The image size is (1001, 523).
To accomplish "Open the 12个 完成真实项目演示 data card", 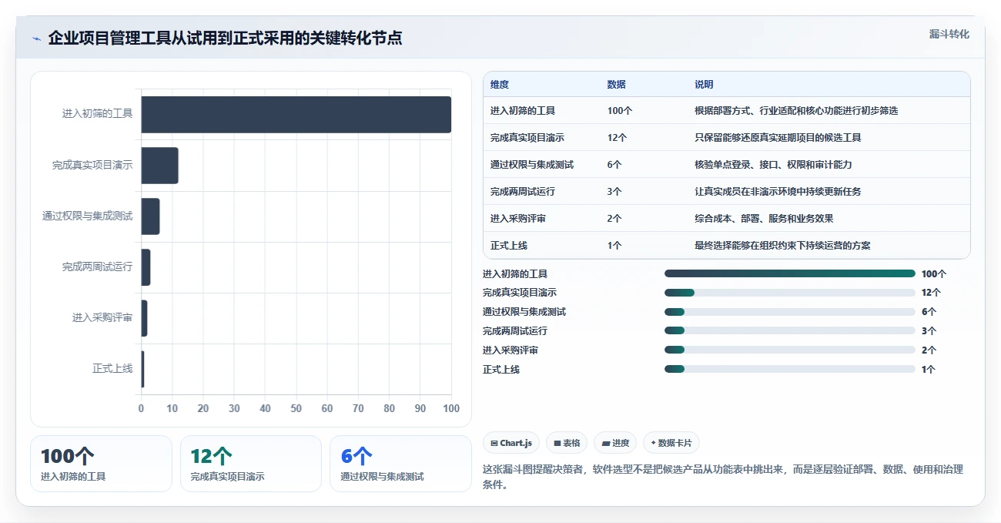I will point(250,464).
